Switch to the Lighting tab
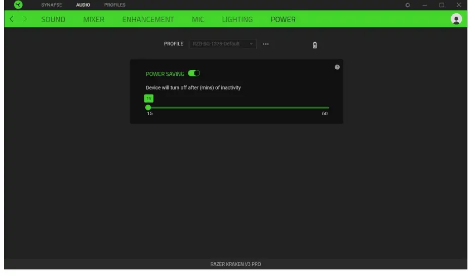Image resolution: width=475 pixels, height=276 pixels. [237, 19]
